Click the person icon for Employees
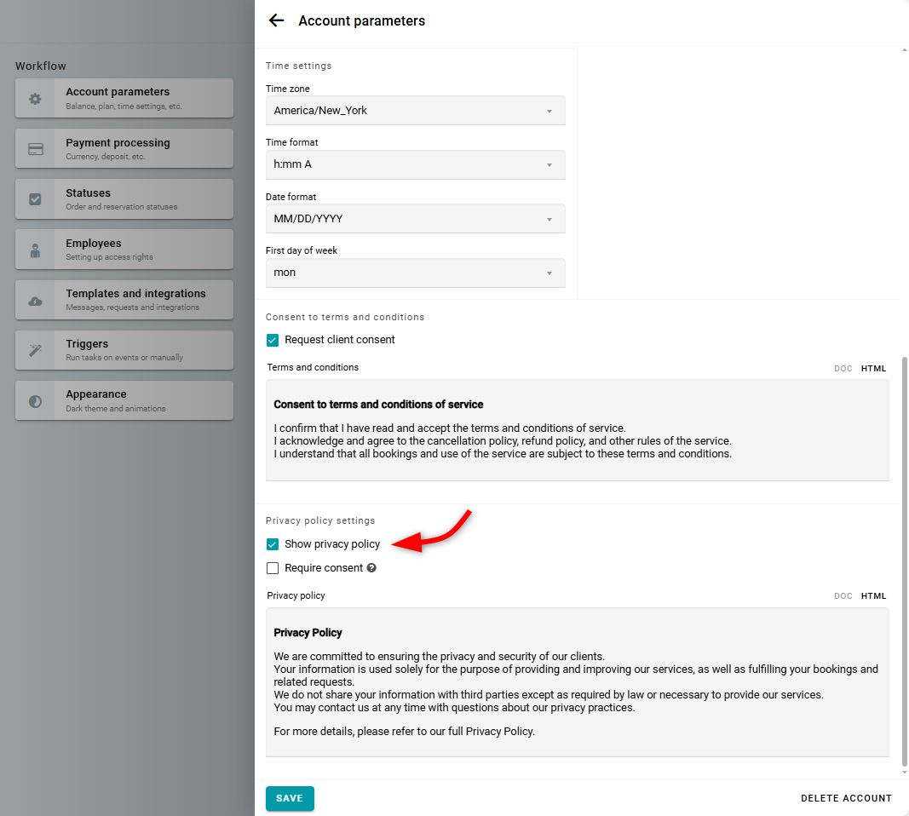Image resolution: width=909 pixels, height=816 pixels. [x=35, y=250]
